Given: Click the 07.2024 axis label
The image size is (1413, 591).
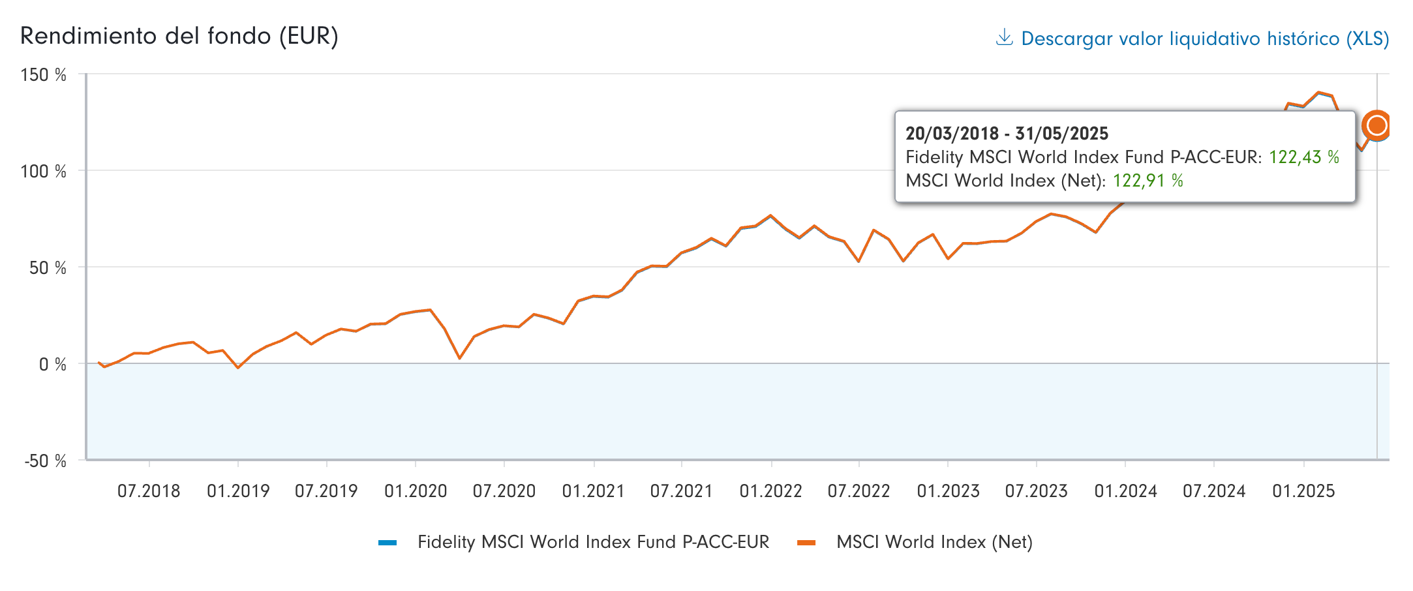Looking at the screenshot, I should (1215, 491).
